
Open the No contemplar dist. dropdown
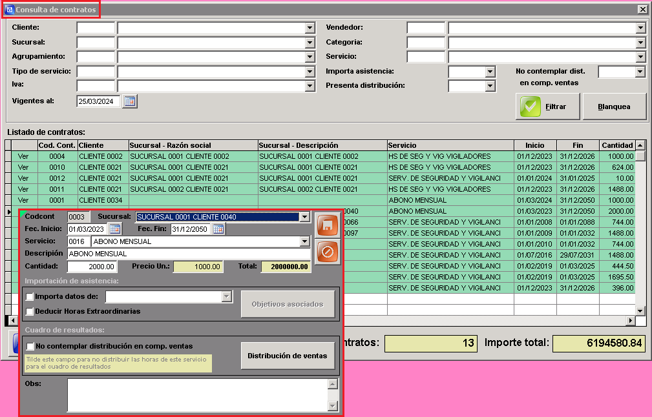pyautogui.click(x=640, y=72)
